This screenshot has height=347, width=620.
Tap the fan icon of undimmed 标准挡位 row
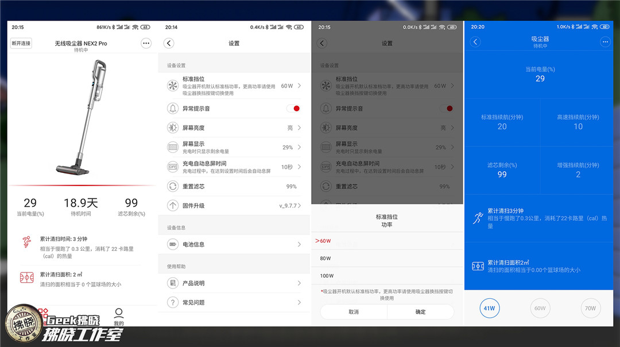[x=173, y=85]
